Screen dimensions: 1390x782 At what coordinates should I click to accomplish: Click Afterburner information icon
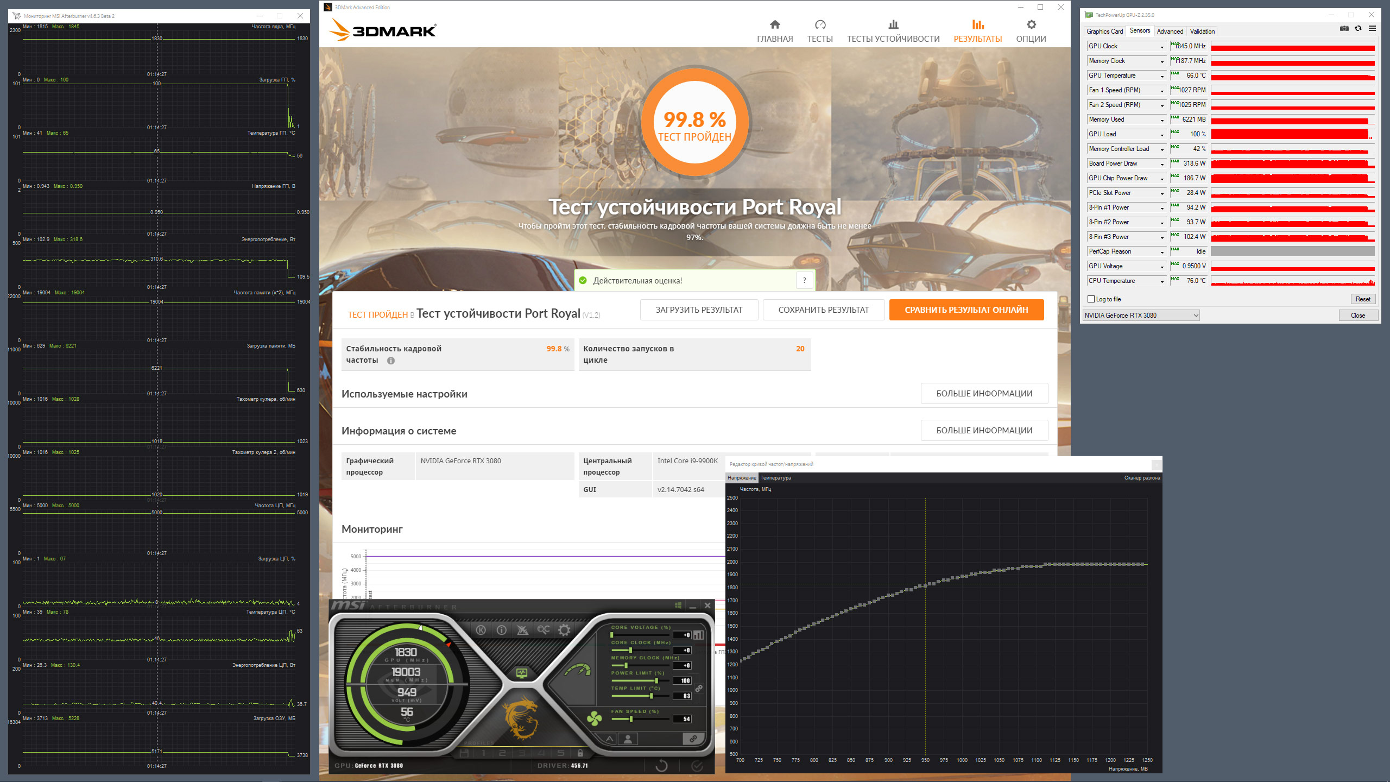coord(502,630)
